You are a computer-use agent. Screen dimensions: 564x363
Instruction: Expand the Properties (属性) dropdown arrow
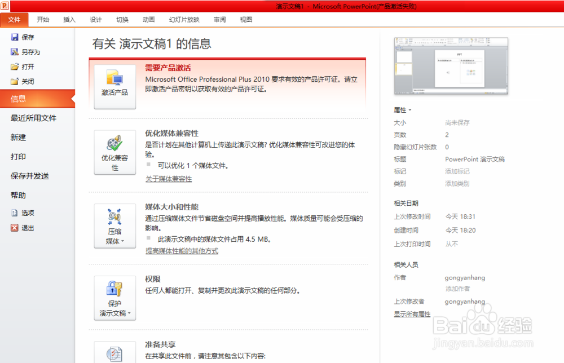[410, 110]
